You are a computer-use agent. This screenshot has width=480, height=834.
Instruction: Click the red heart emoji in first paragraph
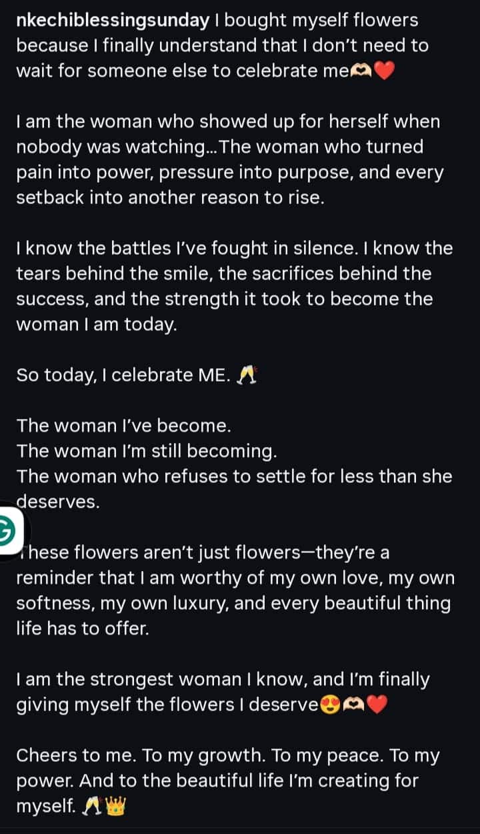point(385,71)
